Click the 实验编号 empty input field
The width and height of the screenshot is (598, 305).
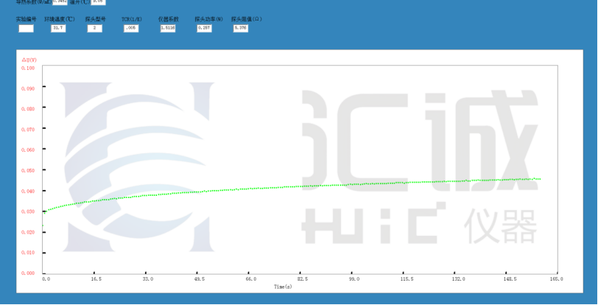point(26,28)
